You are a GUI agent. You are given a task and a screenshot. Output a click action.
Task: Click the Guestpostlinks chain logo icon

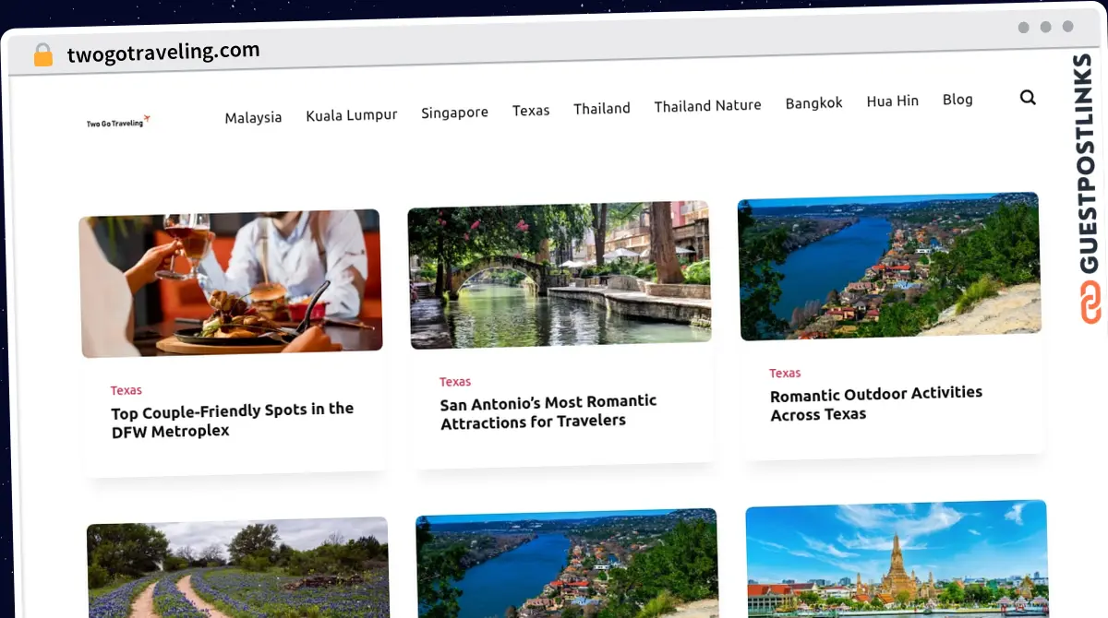pos(1091,303)
